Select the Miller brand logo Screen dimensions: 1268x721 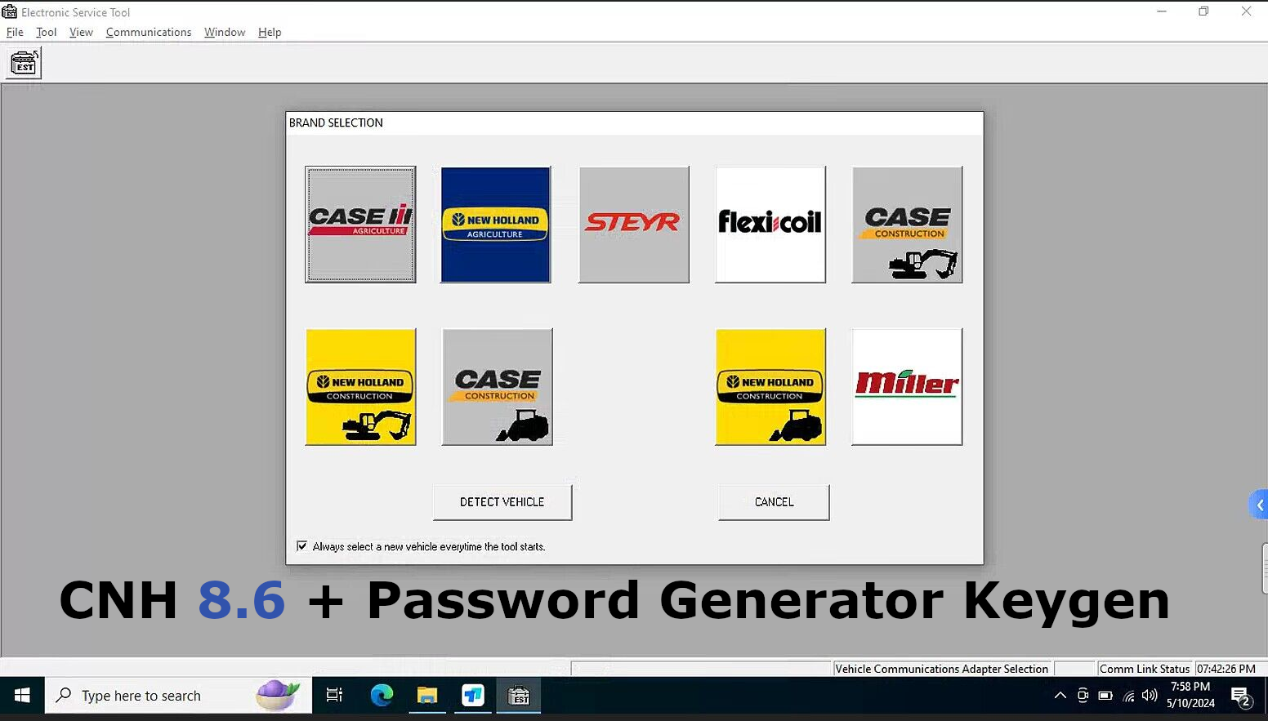pyautogui.click(x=906, y=387)
